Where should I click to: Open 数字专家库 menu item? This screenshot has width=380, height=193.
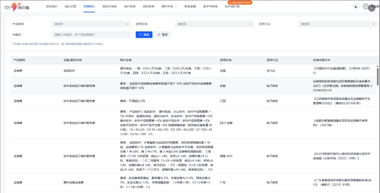pos(210,7)
